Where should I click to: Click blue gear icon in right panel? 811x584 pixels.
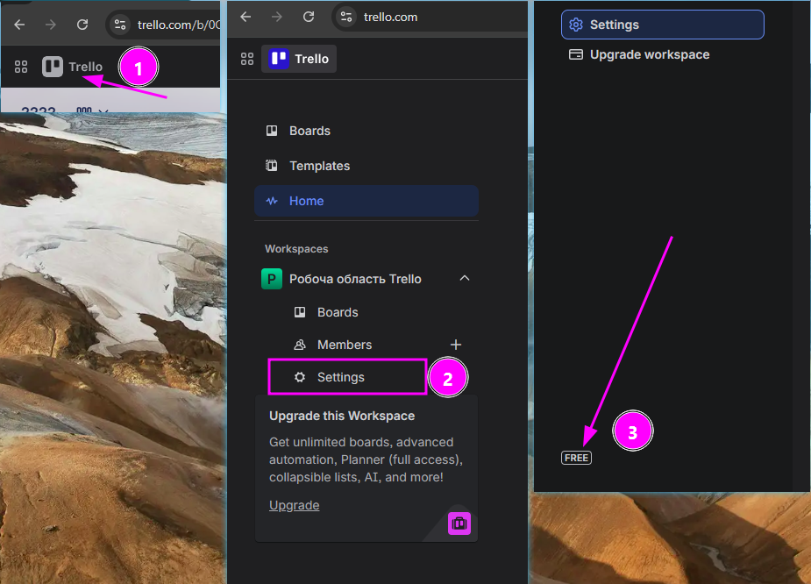(x=576, y=25)
